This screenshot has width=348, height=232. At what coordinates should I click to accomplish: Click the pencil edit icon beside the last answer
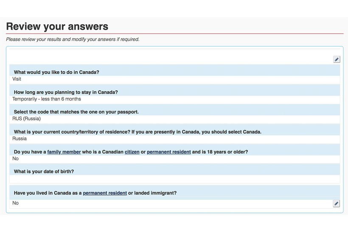(x=336, y=203)
